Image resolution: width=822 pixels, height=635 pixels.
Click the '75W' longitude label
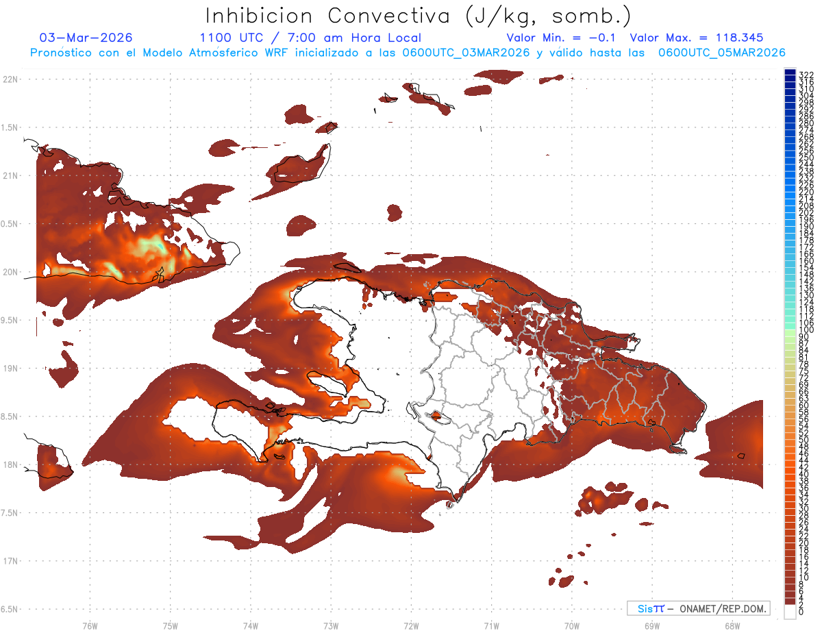pyautogui.click(x=171, y=625)
